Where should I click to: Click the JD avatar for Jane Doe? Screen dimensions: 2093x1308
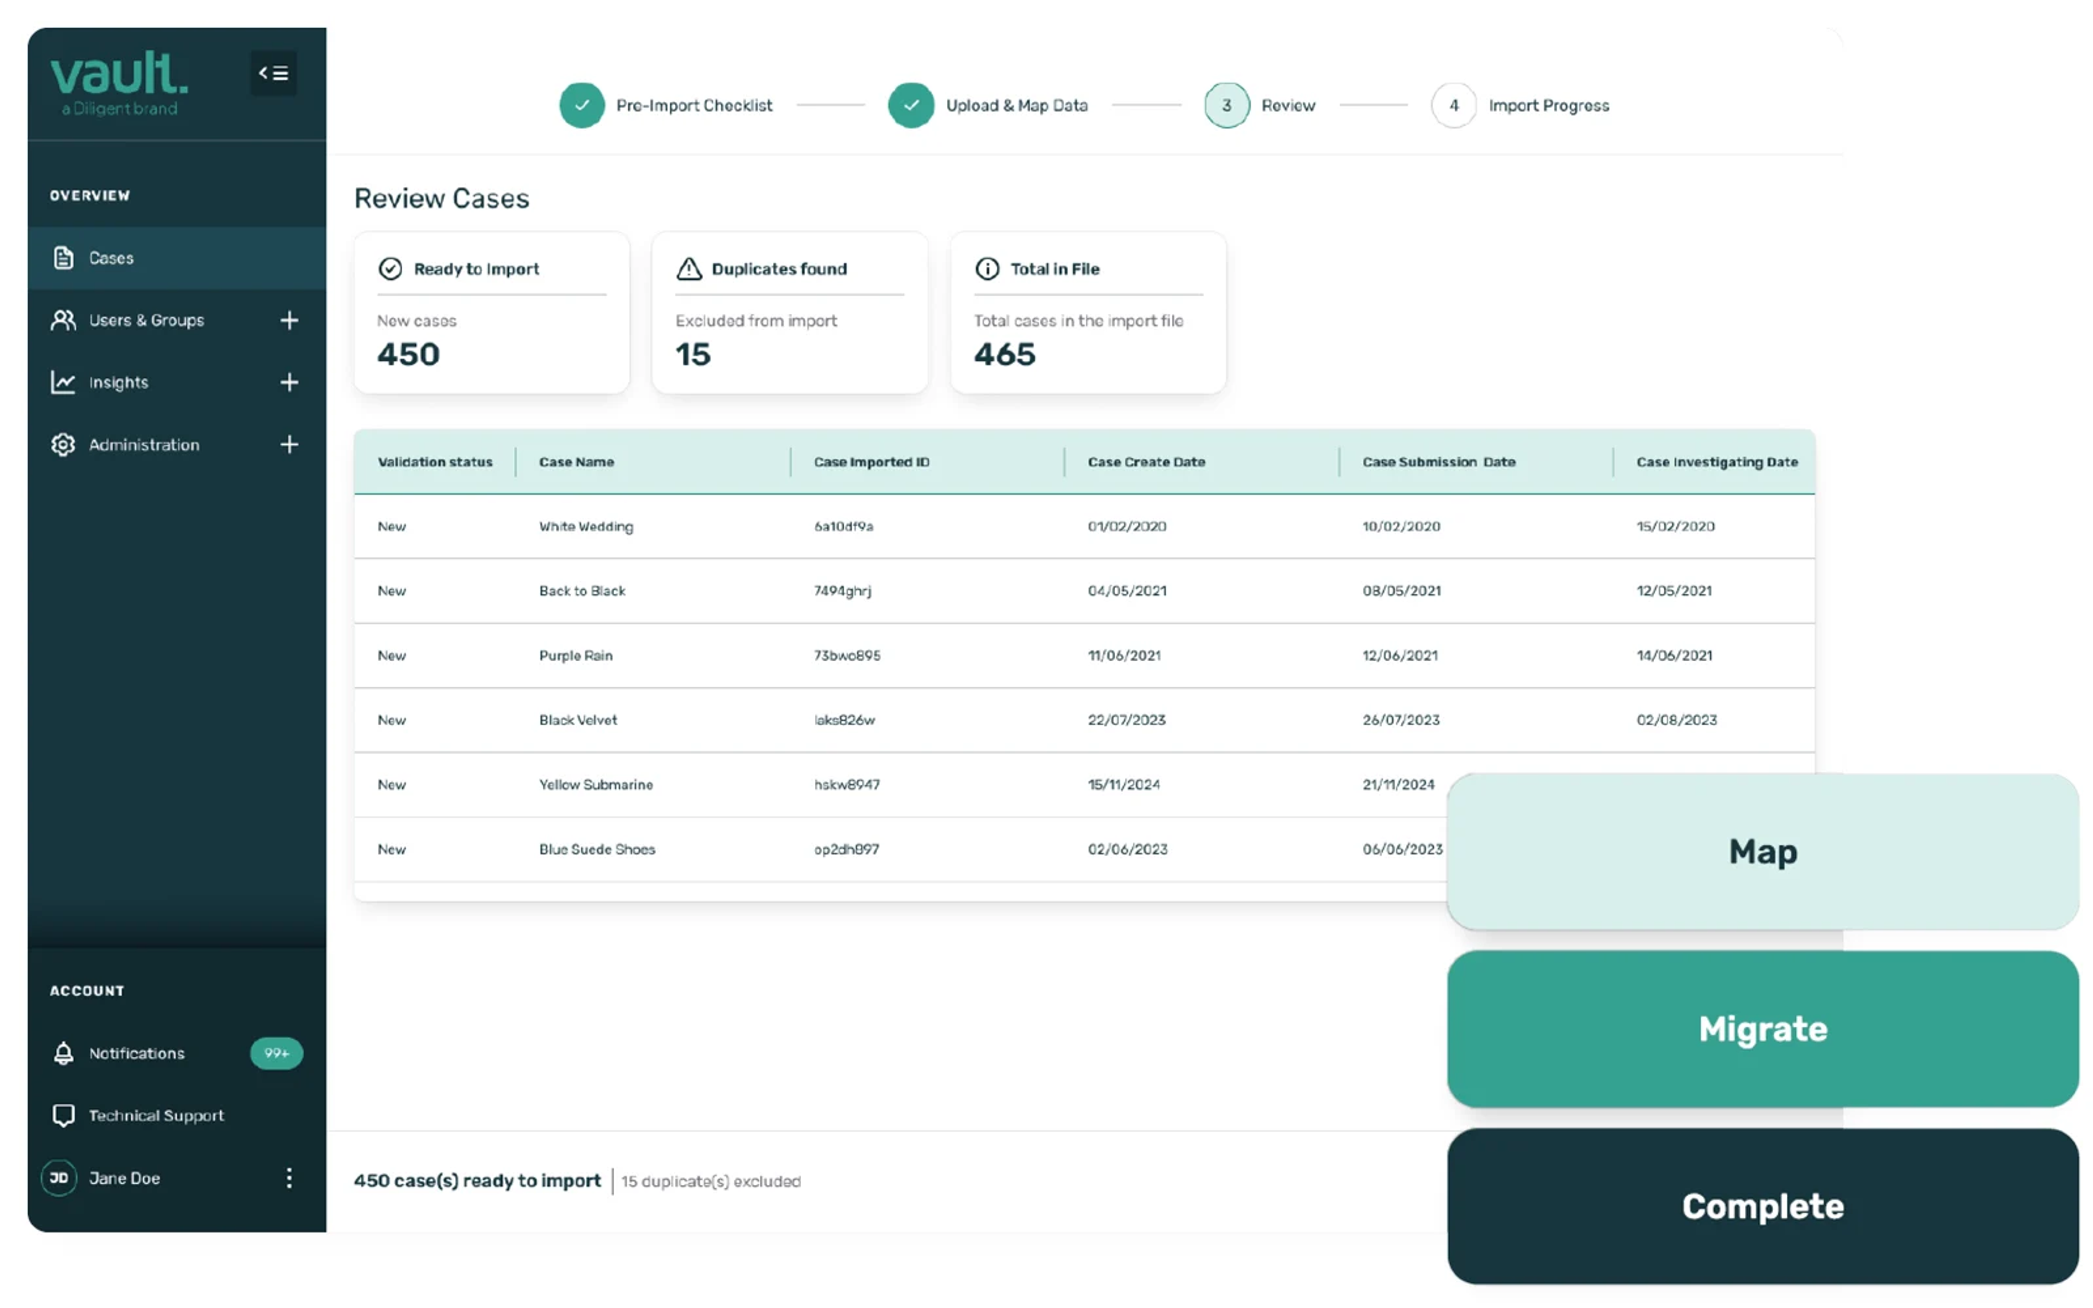click(x=59, y=1177)
